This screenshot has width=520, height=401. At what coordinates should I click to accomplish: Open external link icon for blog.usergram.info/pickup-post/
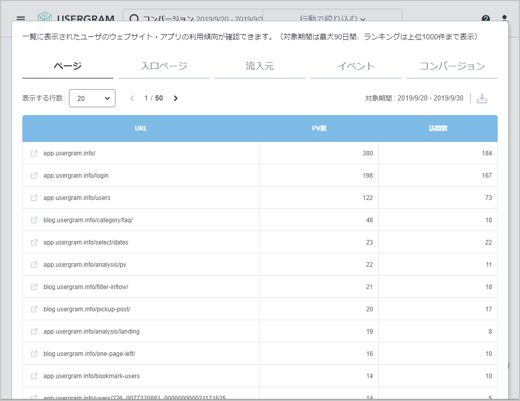[34, 309]
